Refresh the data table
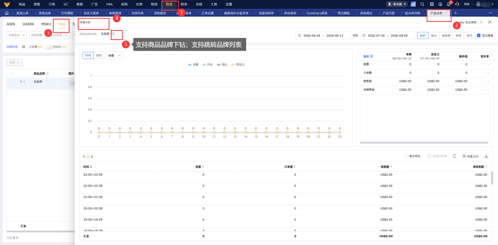The image size is (498, 245). tap(454, 156)
